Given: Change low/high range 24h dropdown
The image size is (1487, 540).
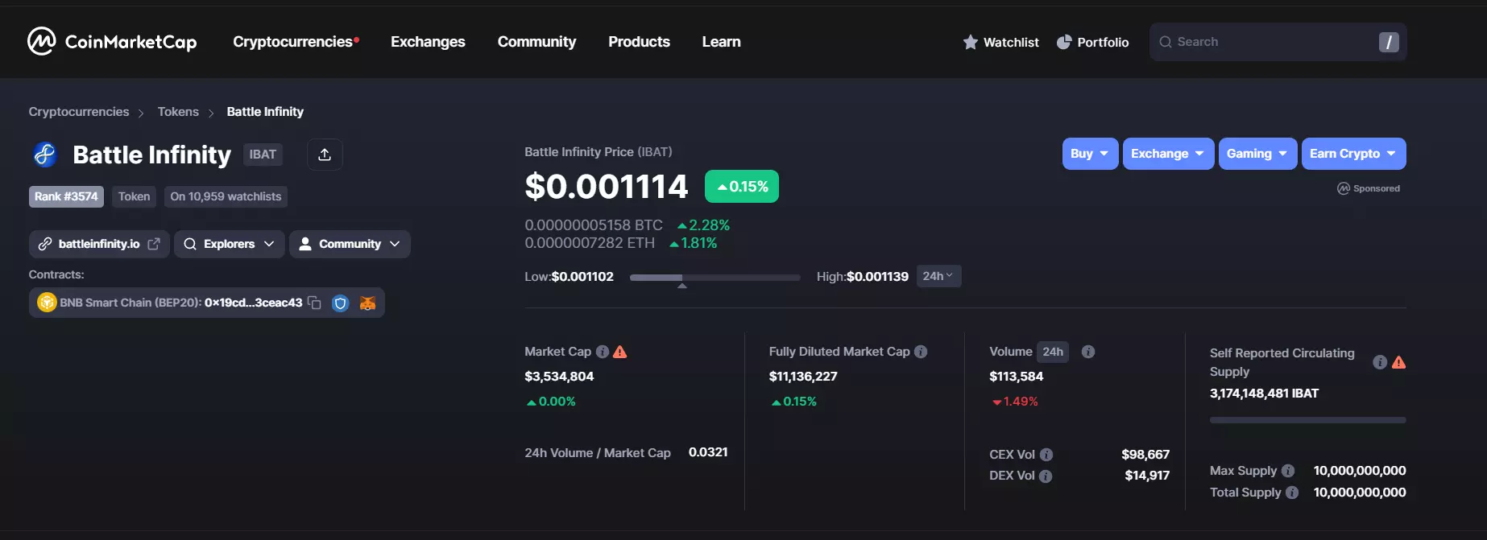Looking at the screenshot, I should (x=938, y=276).
